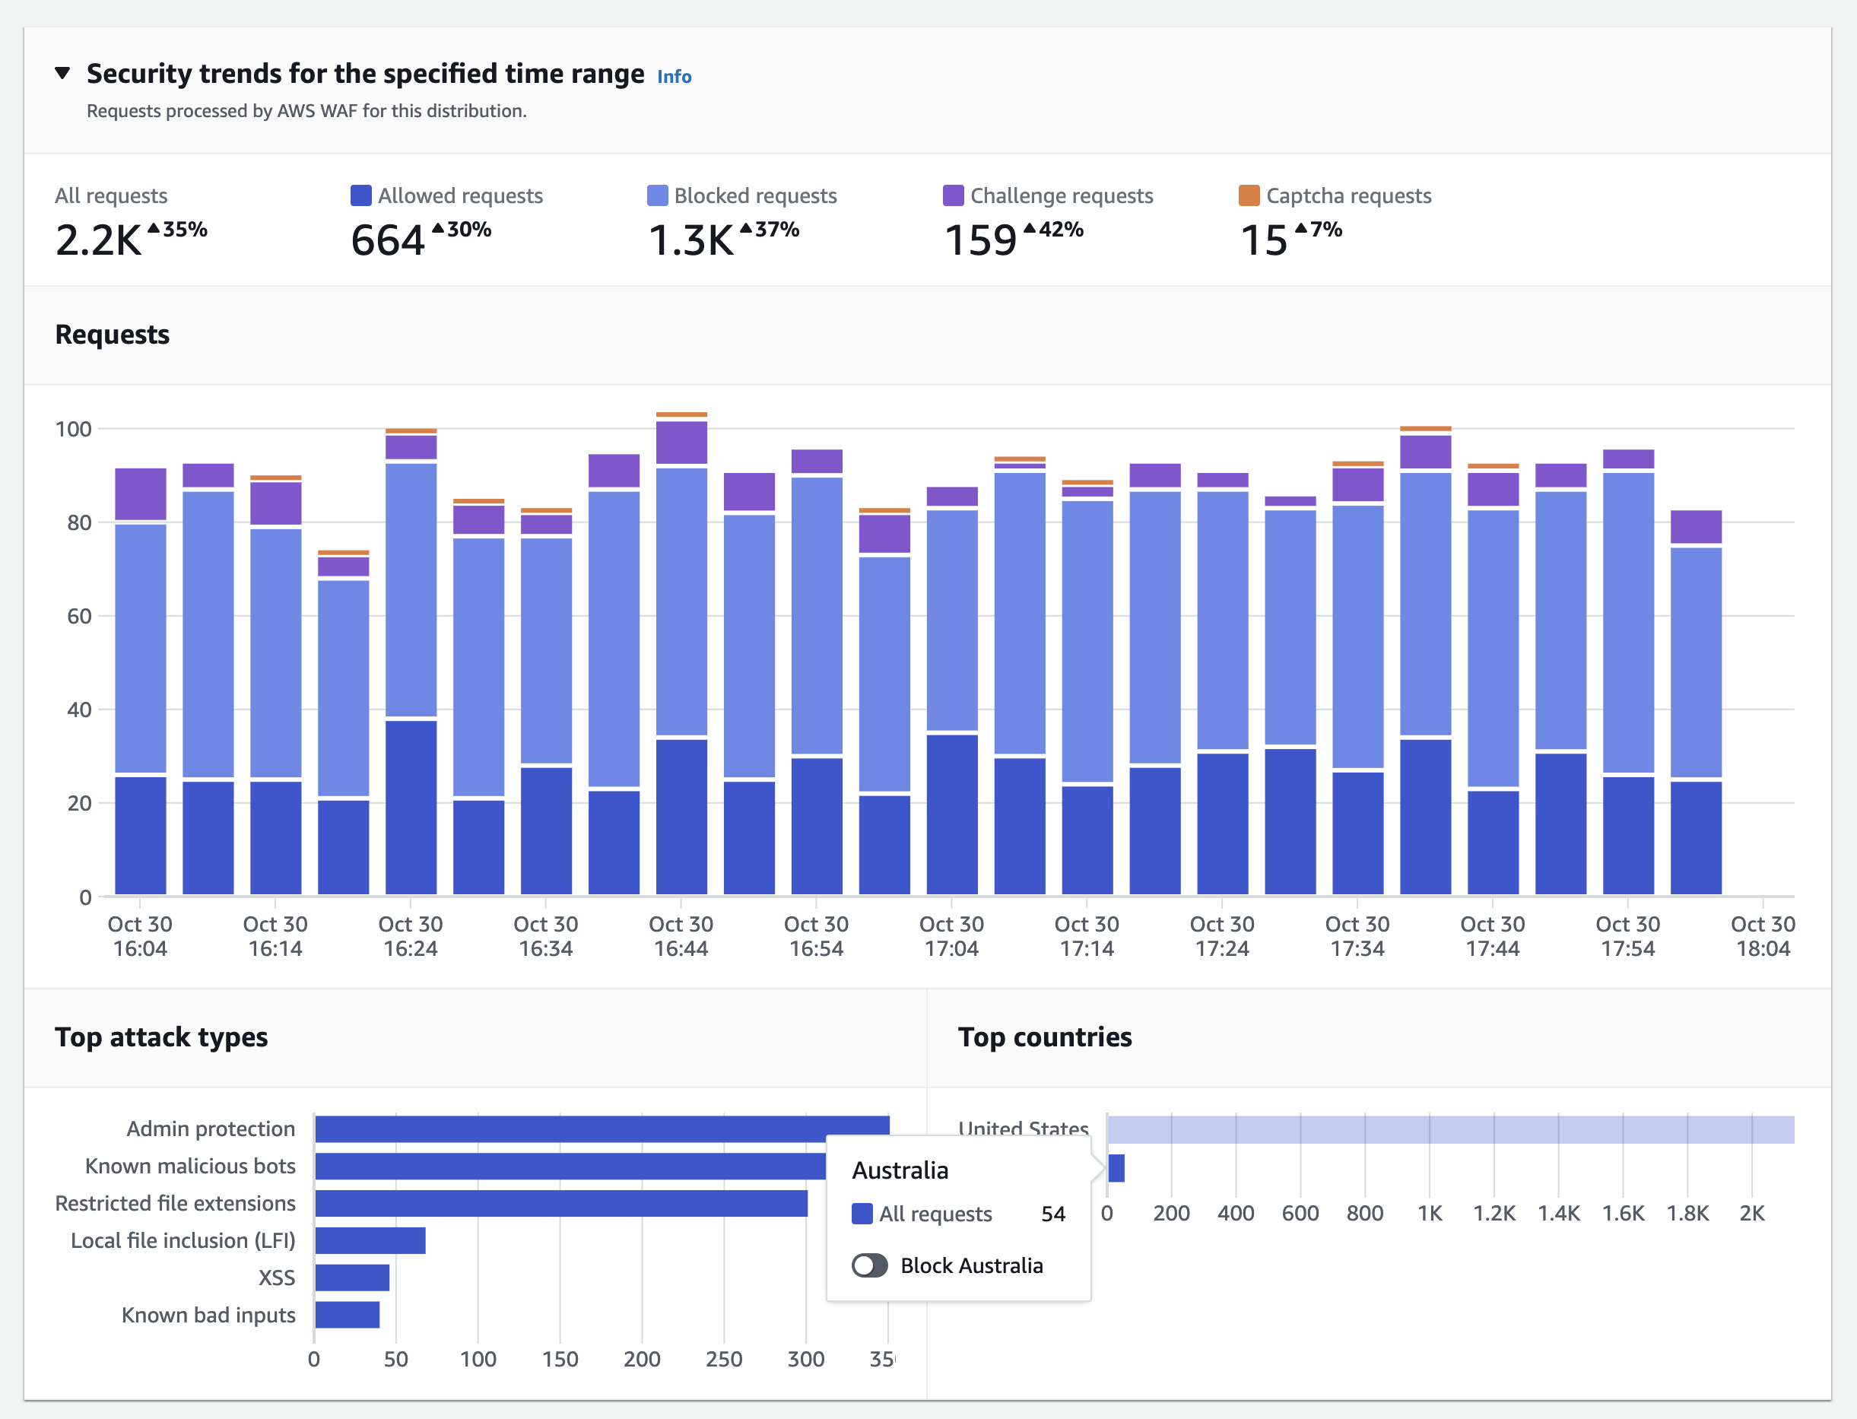1857x1419 pixels.
Task: Click the Known bad inputs bar
Action: pyautogui.click(x=347, y=1315)
